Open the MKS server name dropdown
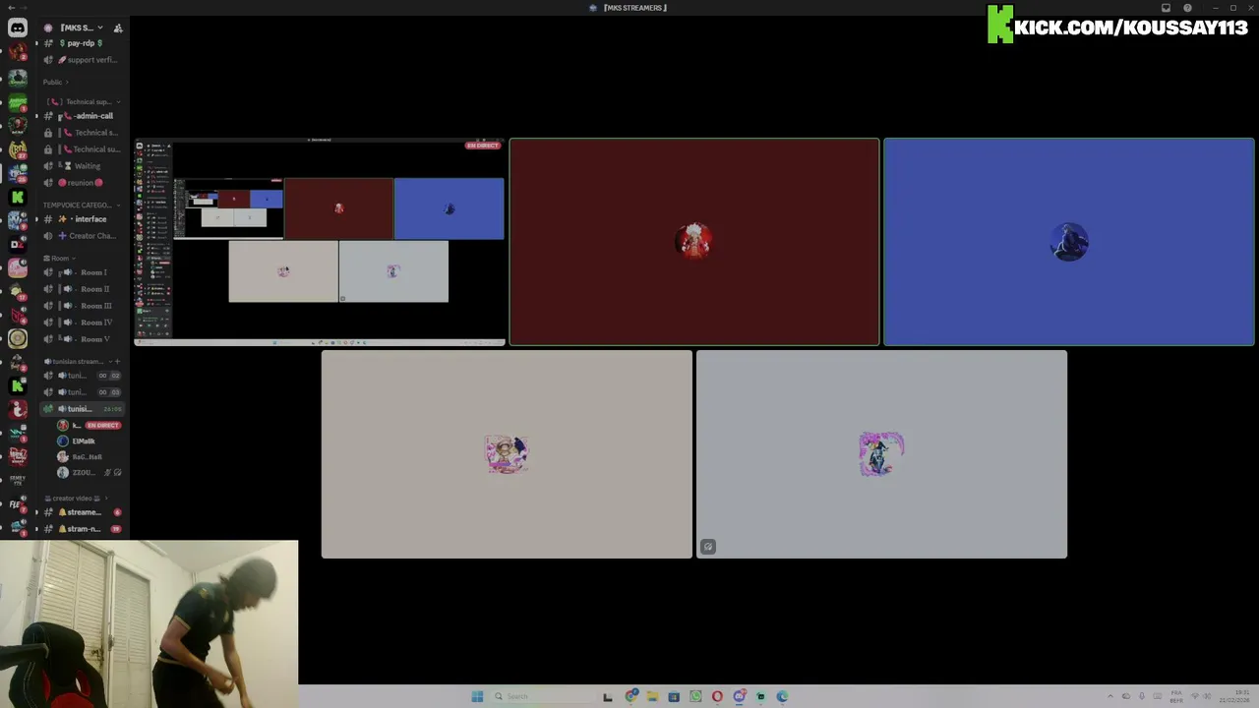The width and height of the screenshot is (1259, 708). (x=82, y=28)
